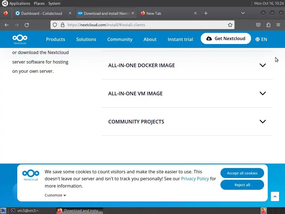Select the Download and insta... taskbar window
This screenshot has height=214, width=285.
coord(80,211)
